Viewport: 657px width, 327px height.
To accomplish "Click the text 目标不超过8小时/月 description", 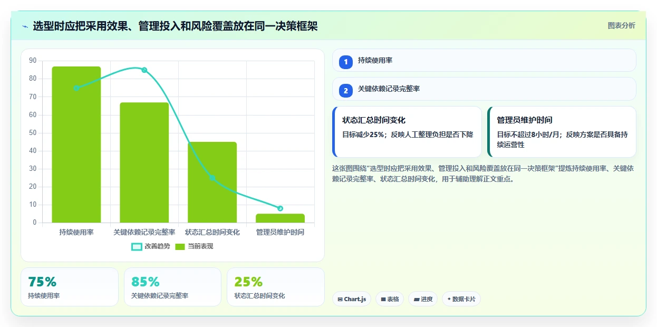I will (x=562, y=139).
